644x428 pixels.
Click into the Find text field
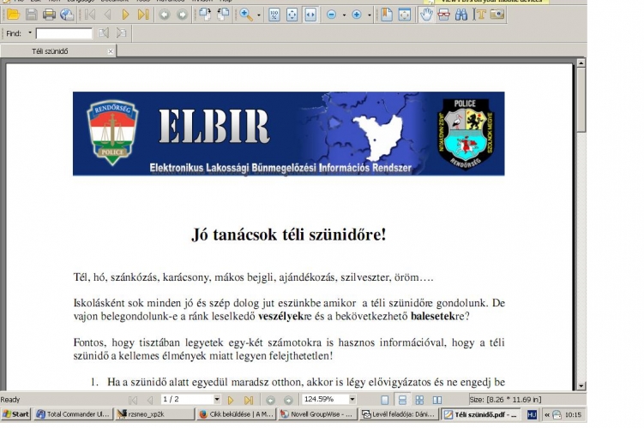click(x=63, y=33)
